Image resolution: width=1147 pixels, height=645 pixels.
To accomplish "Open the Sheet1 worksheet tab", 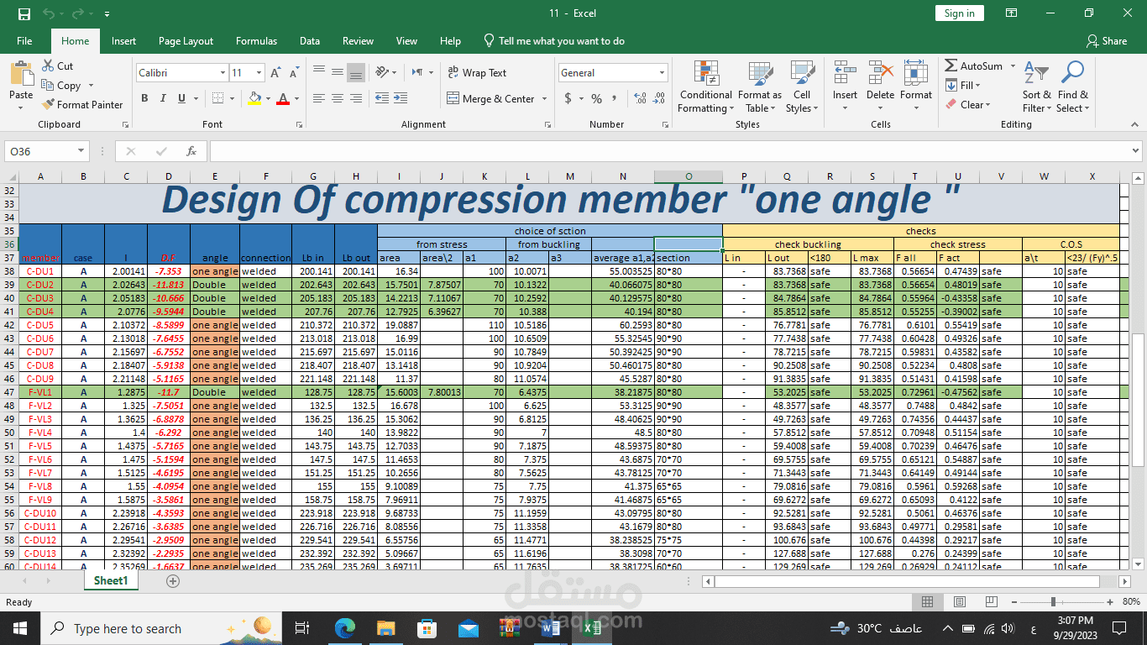I will point(110,580).
